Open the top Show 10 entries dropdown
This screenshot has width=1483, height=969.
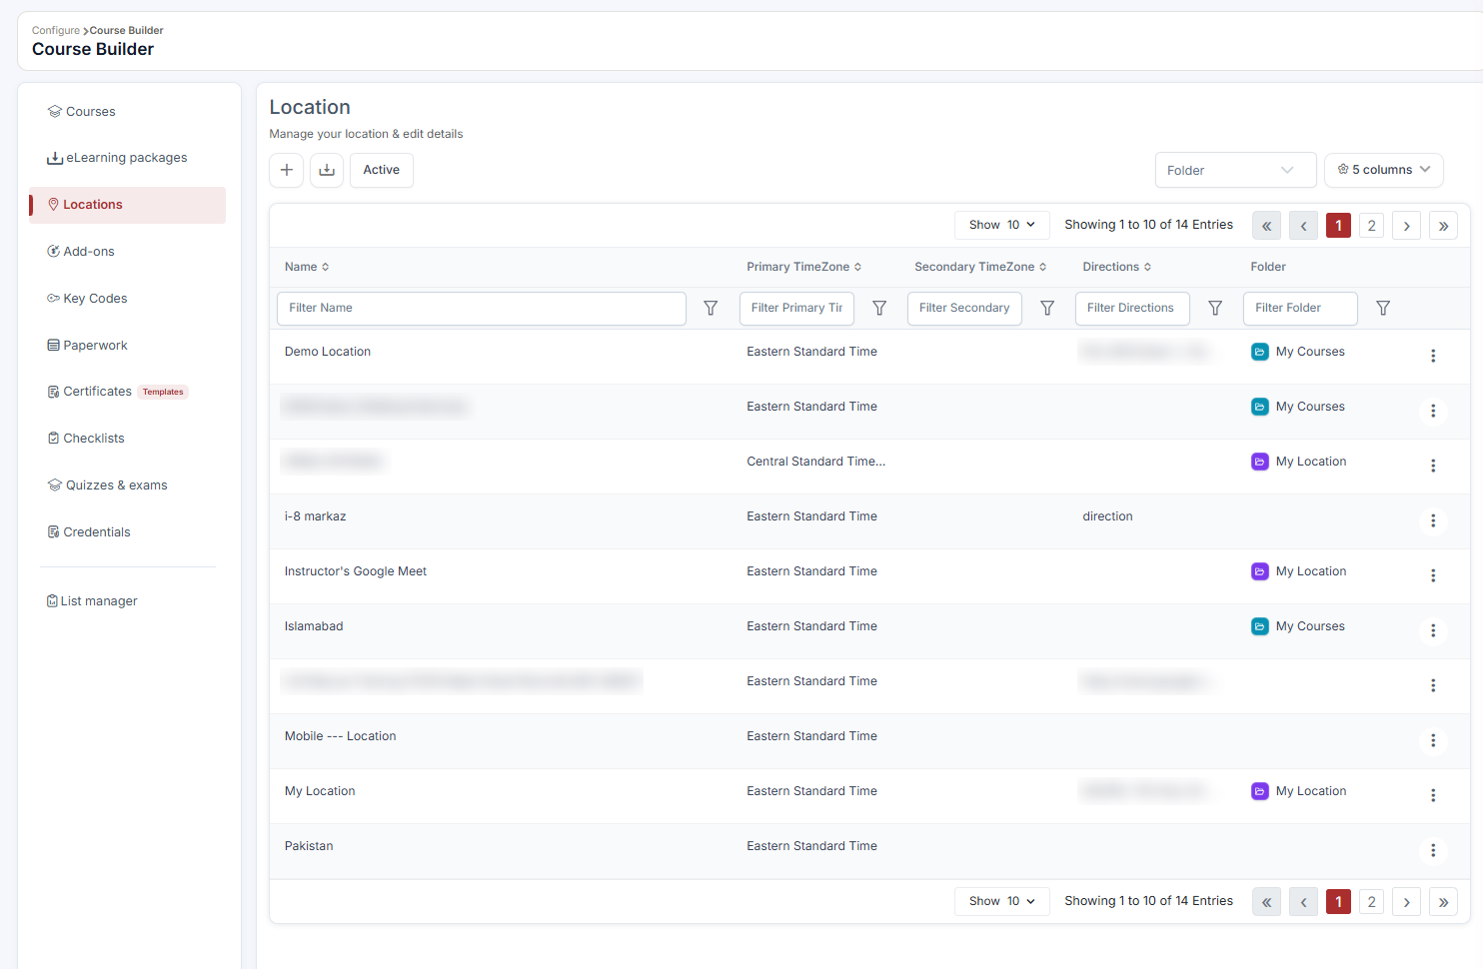pos(1002,225)
